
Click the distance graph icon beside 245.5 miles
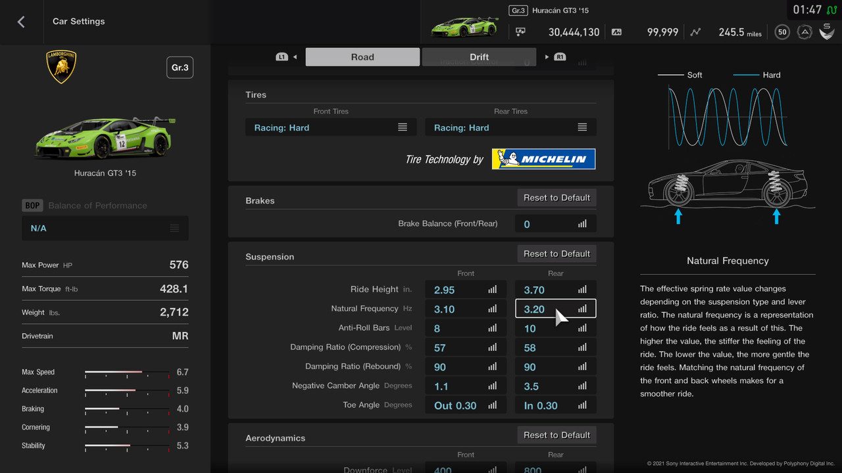coord(696,32)
